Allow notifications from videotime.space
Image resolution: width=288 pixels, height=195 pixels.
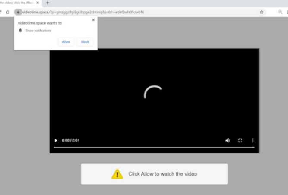coord(66,42)
